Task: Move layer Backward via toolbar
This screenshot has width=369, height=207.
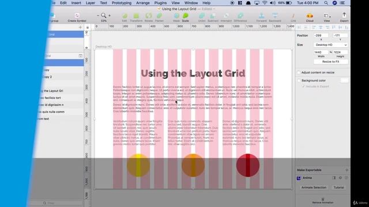Action: [x=275, y=16]
